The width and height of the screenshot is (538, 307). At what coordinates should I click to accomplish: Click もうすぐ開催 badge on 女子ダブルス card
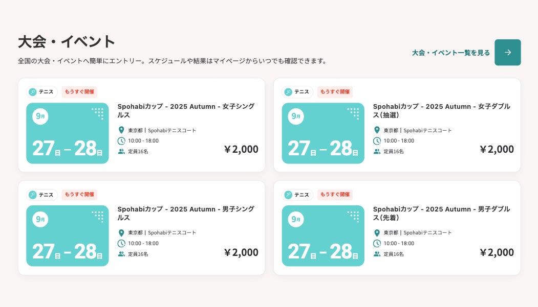pyautogui.click(x=335, y=92)
